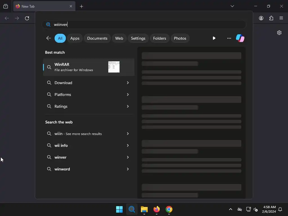Reload the page in Firefox
Image resolution: width=288 pixels, height=216 pixels.
27,18
